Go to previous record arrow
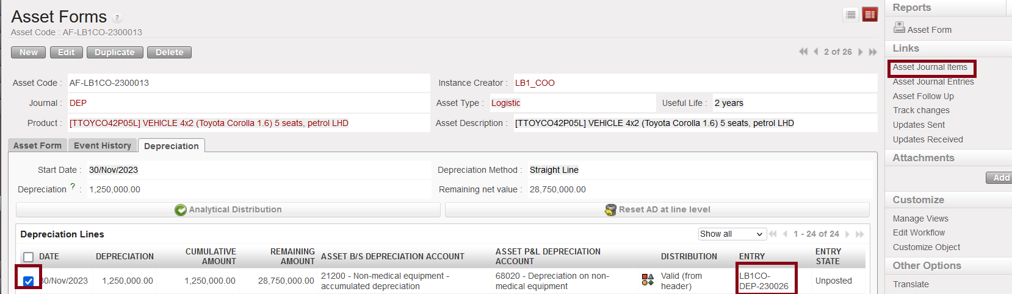This screenshot has height=294, width=1012. pos(816,52)
